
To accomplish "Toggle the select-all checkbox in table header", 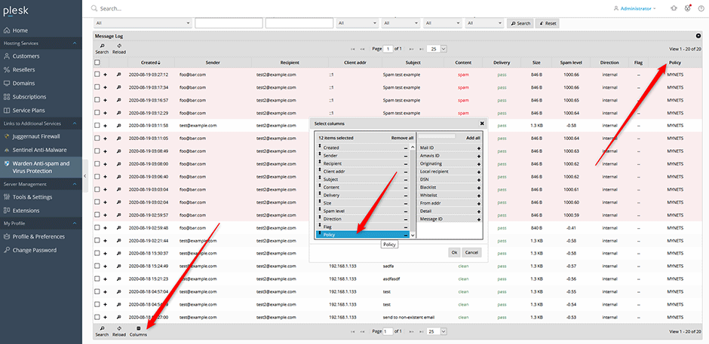I will pos(97,62).
